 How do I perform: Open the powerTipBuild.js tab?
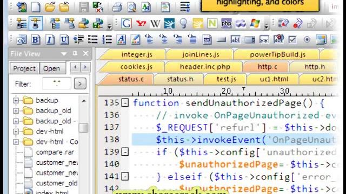tap(277, 54)
